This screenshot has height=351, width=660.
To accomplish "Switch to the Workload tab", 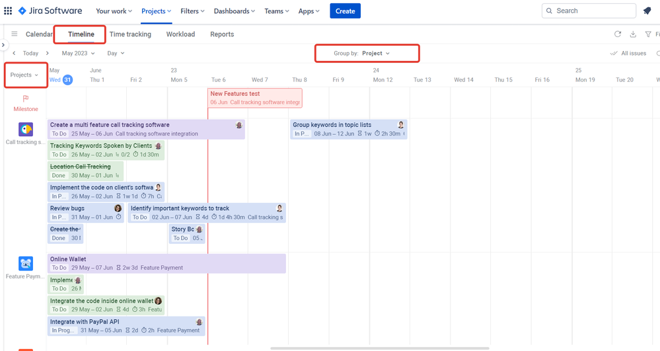I will pos(180,34).
